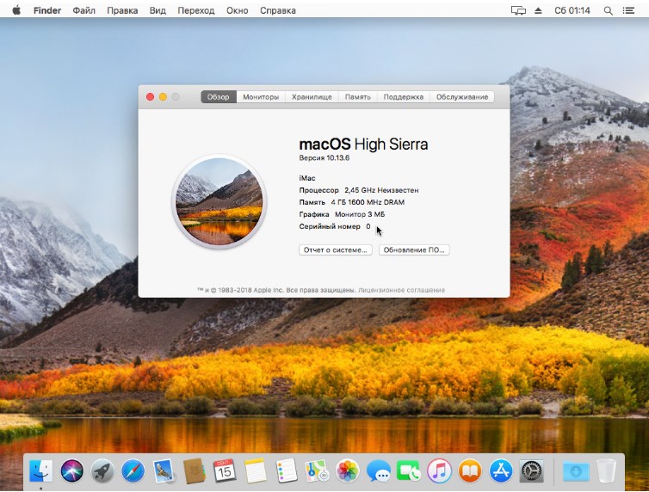Open the Лицензионное соглашение link

click(401, 290)
